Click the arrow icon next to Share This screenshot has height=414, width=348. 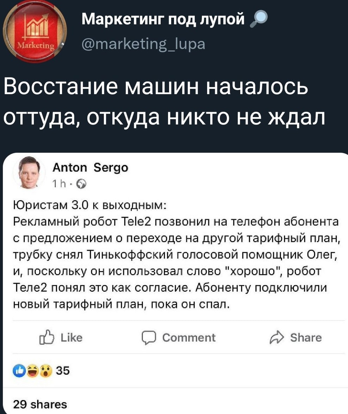click(x=277, y=338)
